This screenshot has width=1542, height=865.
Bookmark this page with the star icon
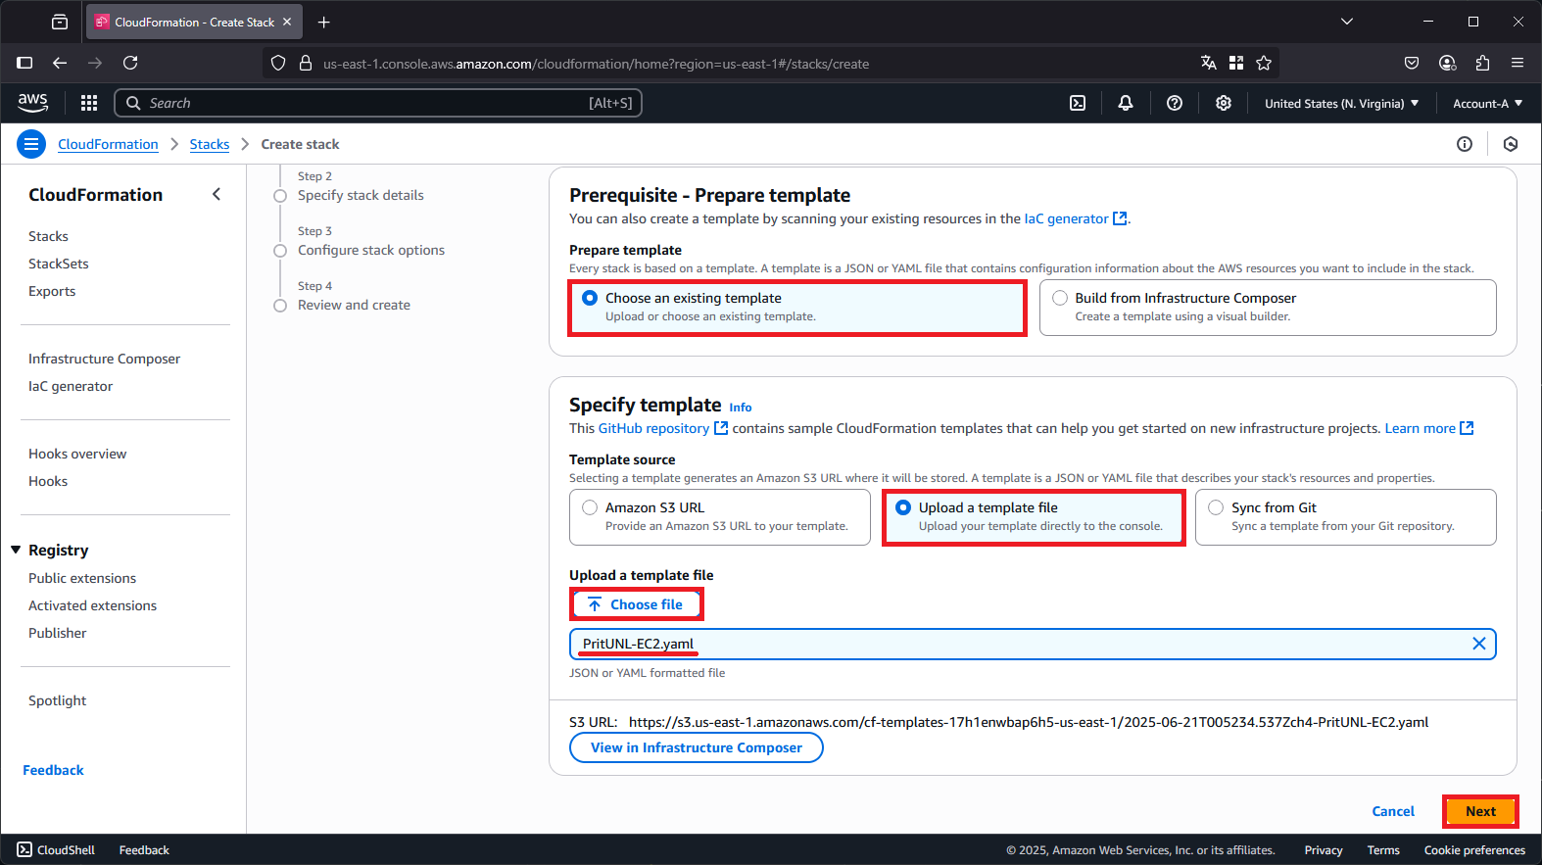pyautogui.click(x=1264, y=63)
